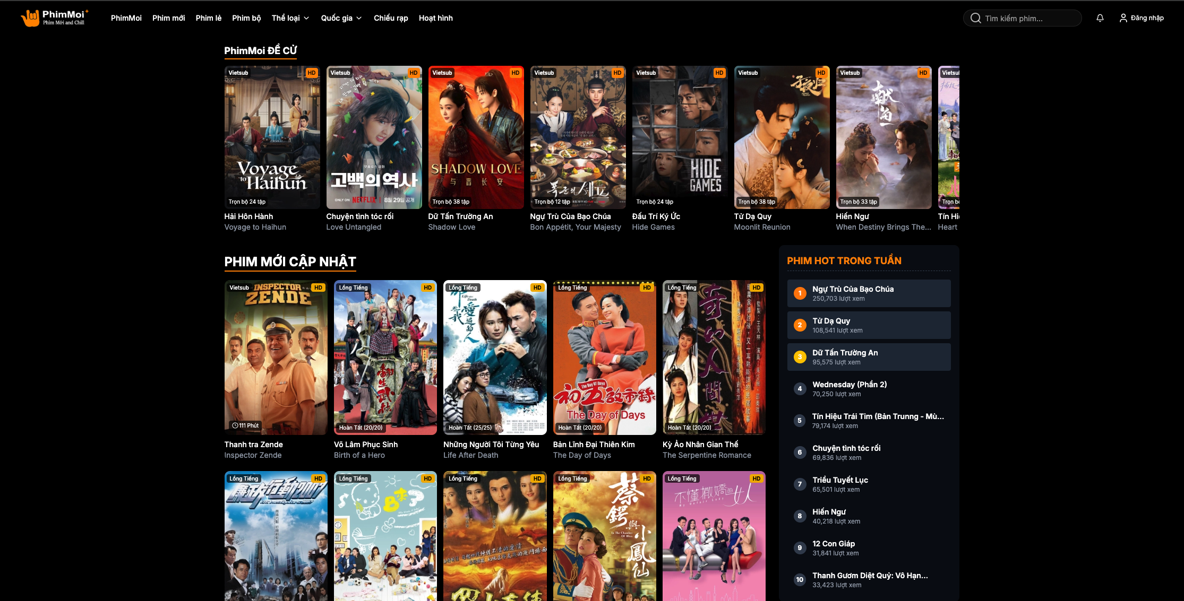Viewport: 1184px width, 601px height.
Task: Click Vietsub badge on Inspector Zende poster
Action: (x=239, y=288)
